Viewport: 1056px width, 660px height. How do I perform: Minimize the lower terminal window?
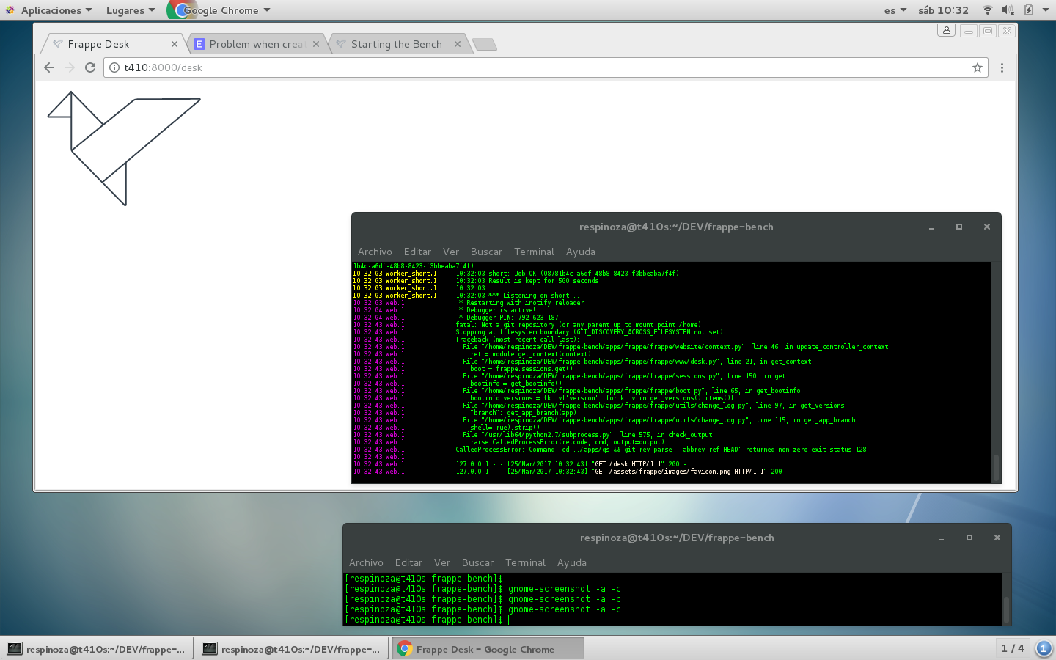coord(942,538)
